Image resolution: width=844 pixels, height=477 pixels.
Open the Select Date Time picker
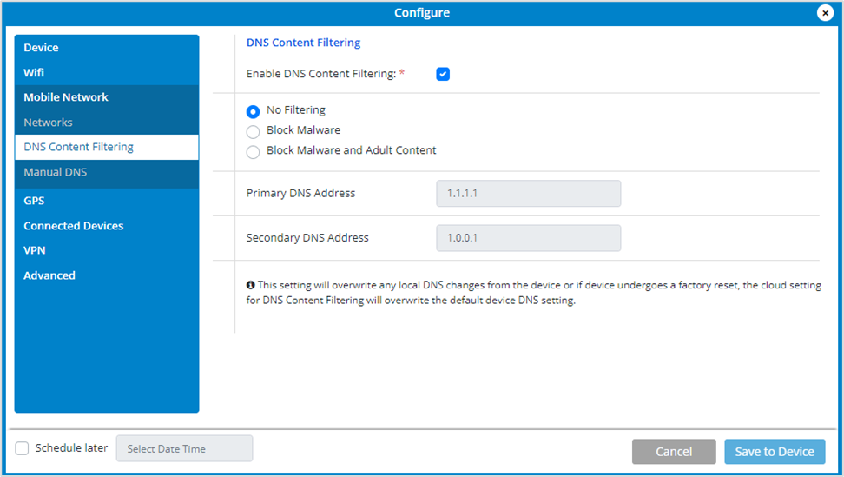(184, 448)
